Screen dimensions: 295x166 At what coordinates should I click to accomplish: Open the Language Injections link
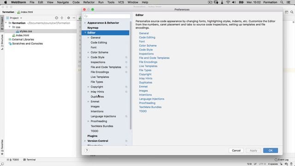click(x=152, y=99)
